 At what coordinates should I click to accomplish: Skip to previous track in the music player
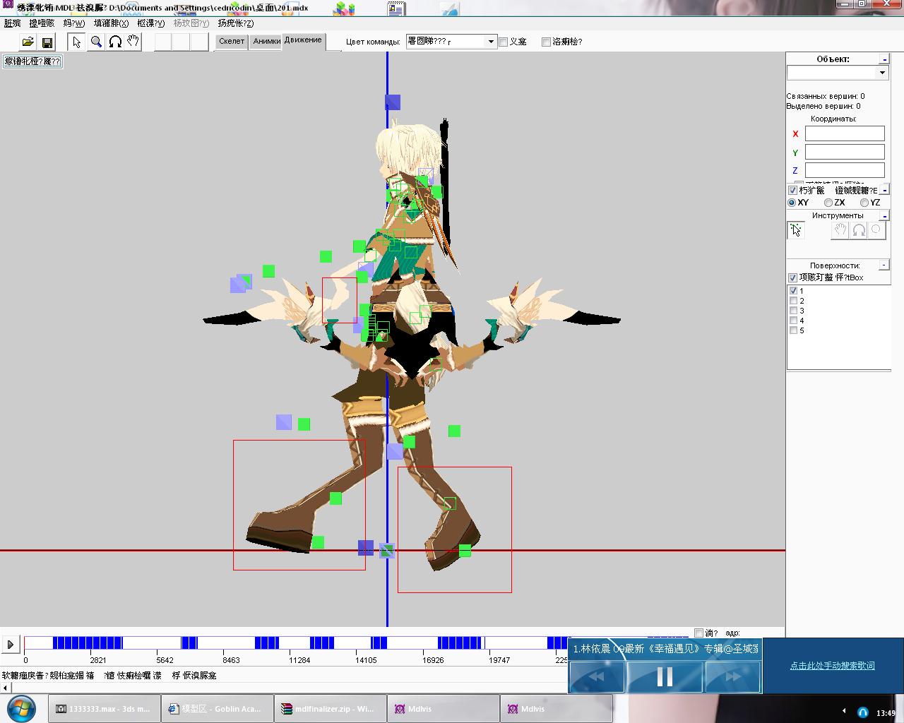coord(597,677)
